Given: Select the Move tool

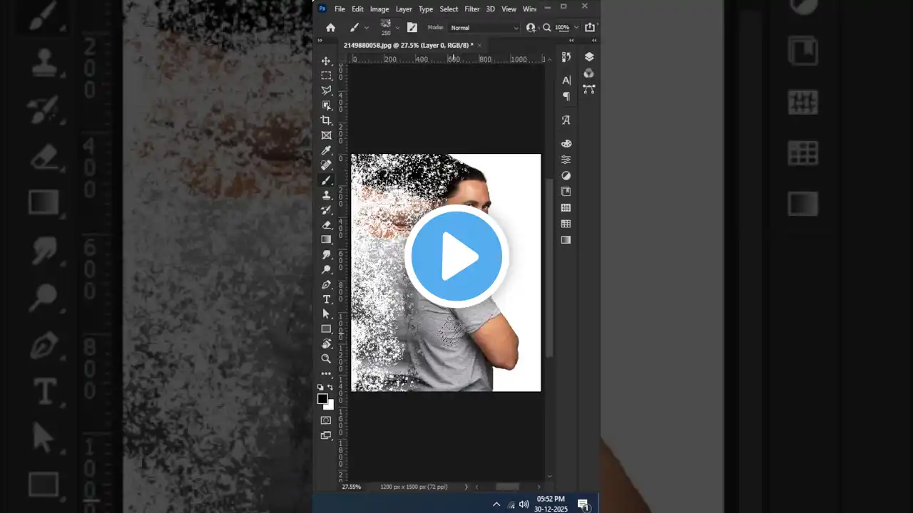Looking at the screenshot, I should (326, 61).
